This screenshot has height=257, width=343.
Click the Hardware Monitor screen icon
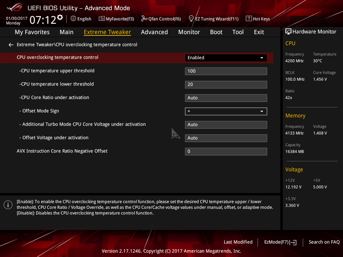[288, 32]
